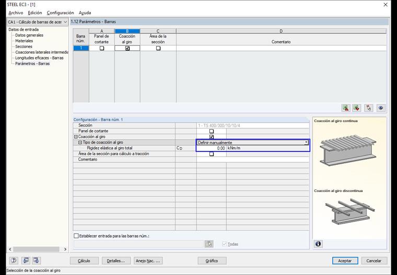Click the Rigidez elástica al giro total value field
Image resolution: width=397 pixels, height=275 pixels.
tap(211, 148)
